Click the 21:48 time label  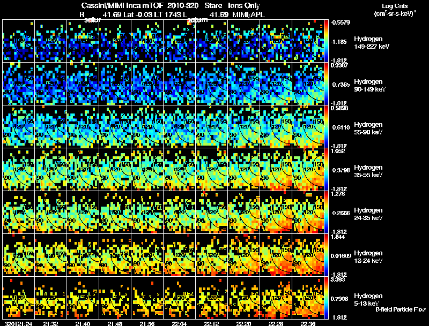[x=115, y=324]
